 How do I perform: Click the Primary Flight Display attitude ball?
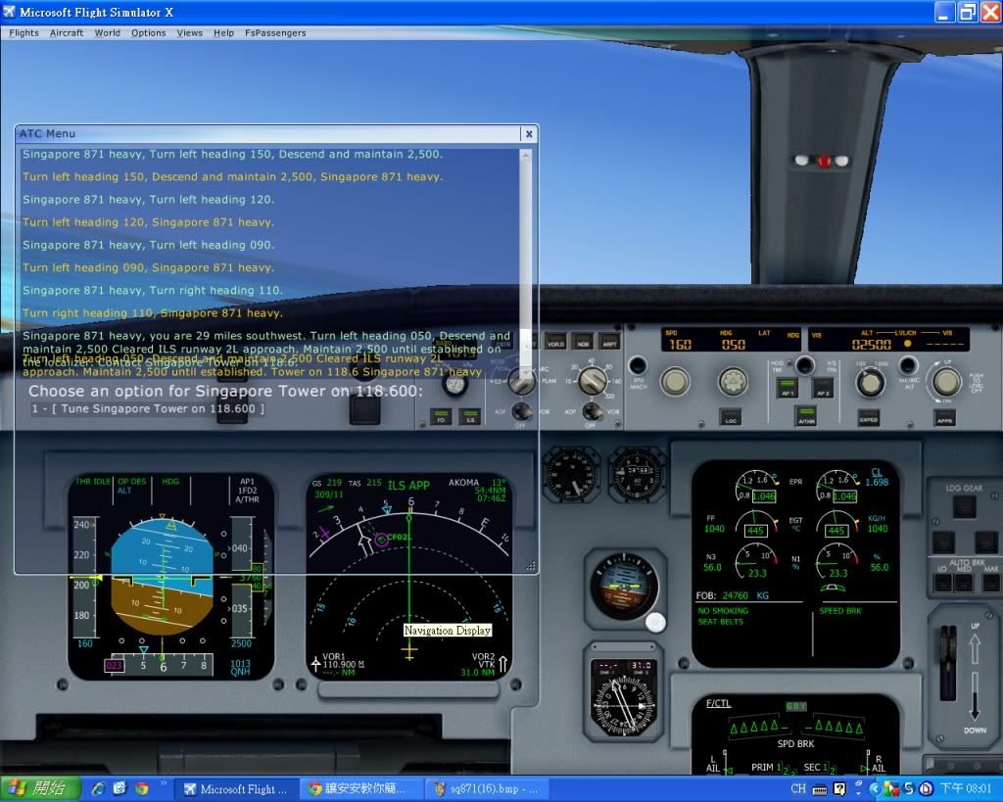pos(163,578)
